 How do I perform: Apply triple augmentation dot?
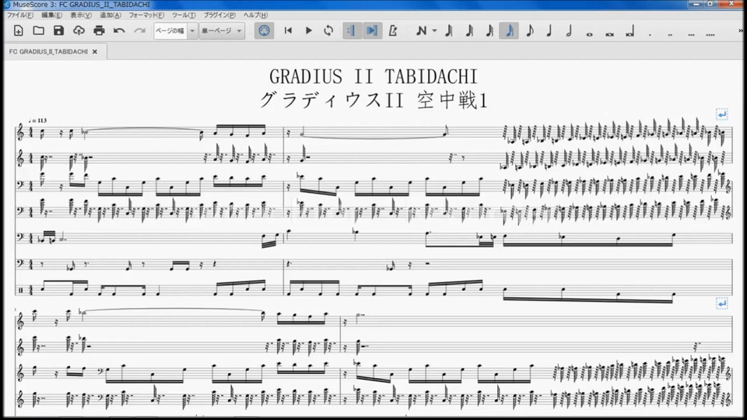coord(691,33)
